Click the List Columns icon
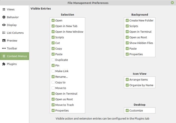This screenshot has height=123, width=176. [x=4, y=33]
